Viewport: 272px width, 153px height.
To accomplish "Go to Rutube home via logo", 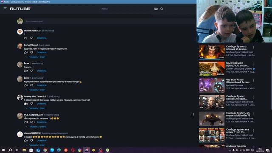I will tap(20, 8).
